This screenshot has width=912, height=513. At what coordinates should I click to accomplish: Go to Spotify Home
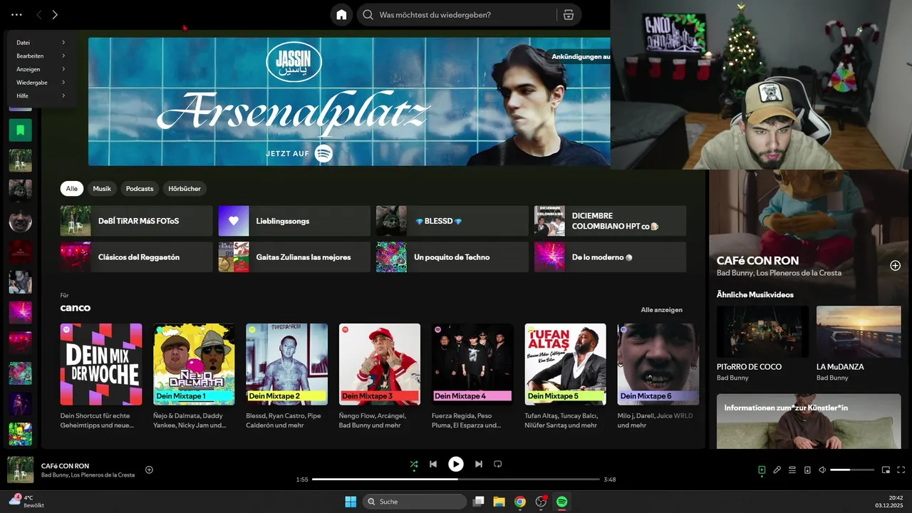pos(341,14)
